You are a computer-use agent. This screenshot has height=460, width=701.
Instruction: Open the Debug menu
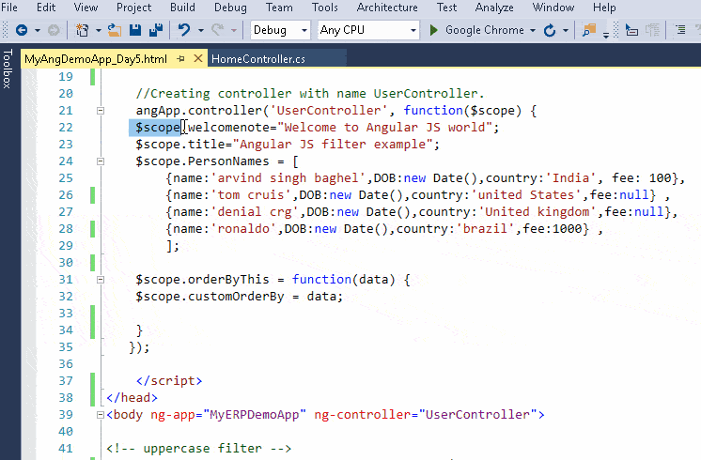(x=230, y=8)
